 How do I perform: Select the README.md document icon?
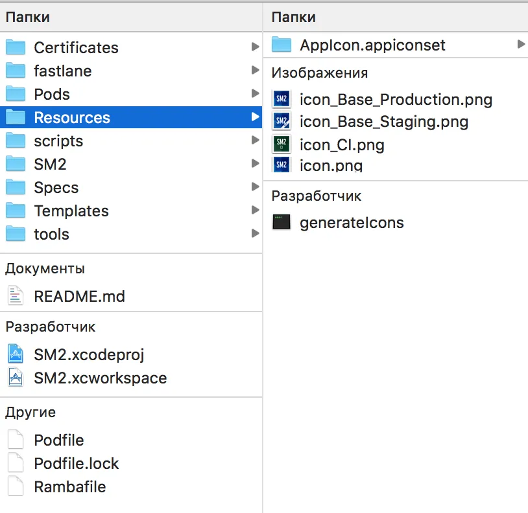[x=16, y=296]
